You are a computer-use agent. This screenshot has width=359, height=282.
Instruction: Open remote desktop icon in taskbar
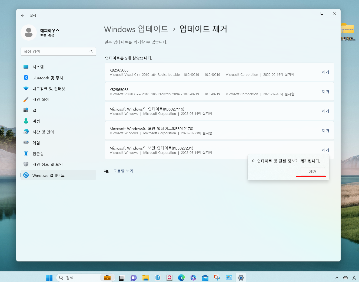(x=229, y=278)
